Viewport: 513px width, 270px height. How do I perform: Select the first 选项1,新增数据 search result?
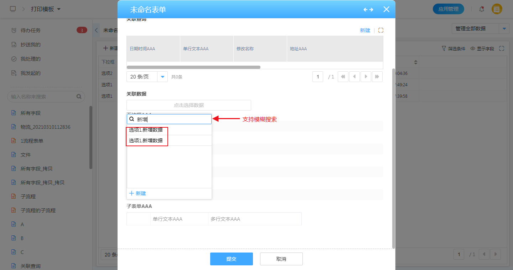pos(146,130)
